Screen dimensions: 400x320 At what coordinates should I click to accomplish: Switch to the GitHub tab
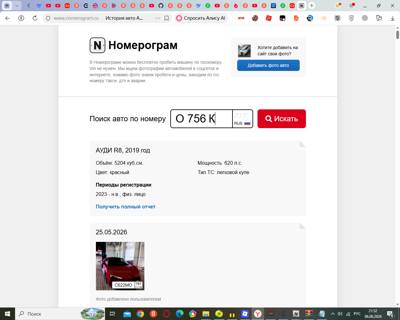[x=161, y=6]
